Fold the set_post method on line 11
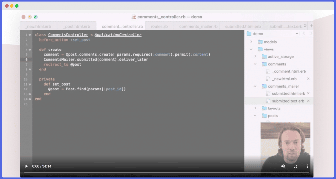The image size is (336, 179). (x=30, y=84)
